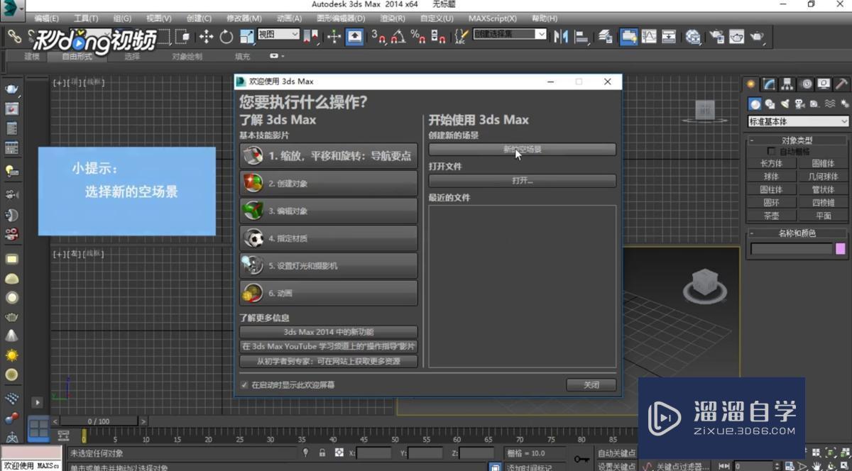Open the Shapes creation category icon
The height and width of the screenshot is (471, 852).
(x=770, y=104)
